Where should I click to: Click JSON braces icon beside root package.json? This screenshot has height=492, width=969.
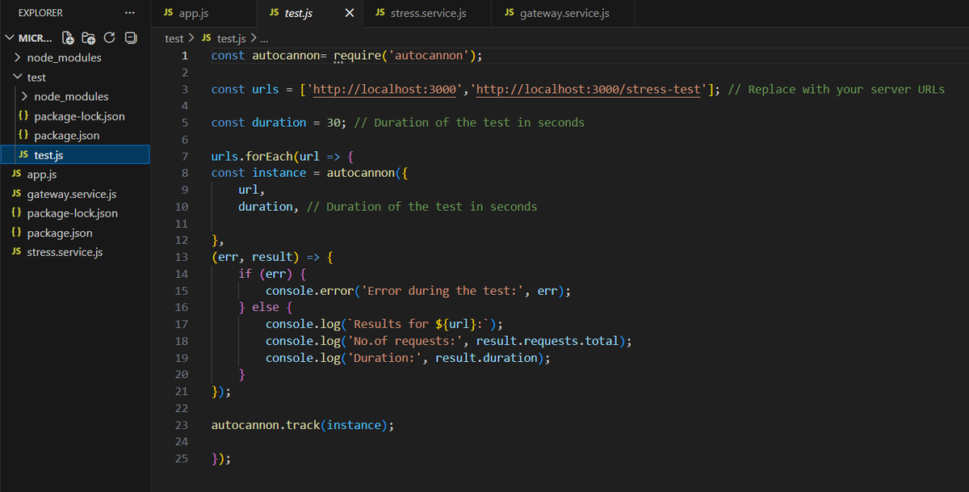[x=17, y=233]
